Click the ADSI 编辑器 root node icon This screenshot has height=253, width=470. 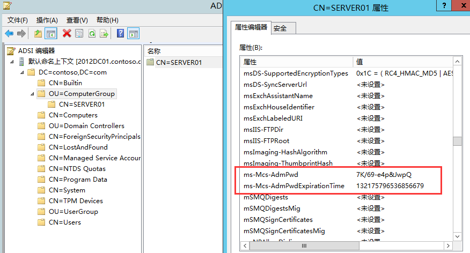11,51
